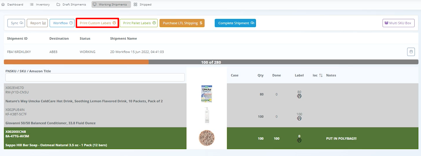421x156 pixels.
Task: Select the Shipped tab
Action: [x=143, y=5]
